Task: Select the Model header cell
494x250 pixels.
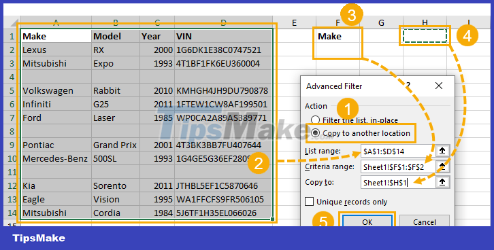Action: 116,36
